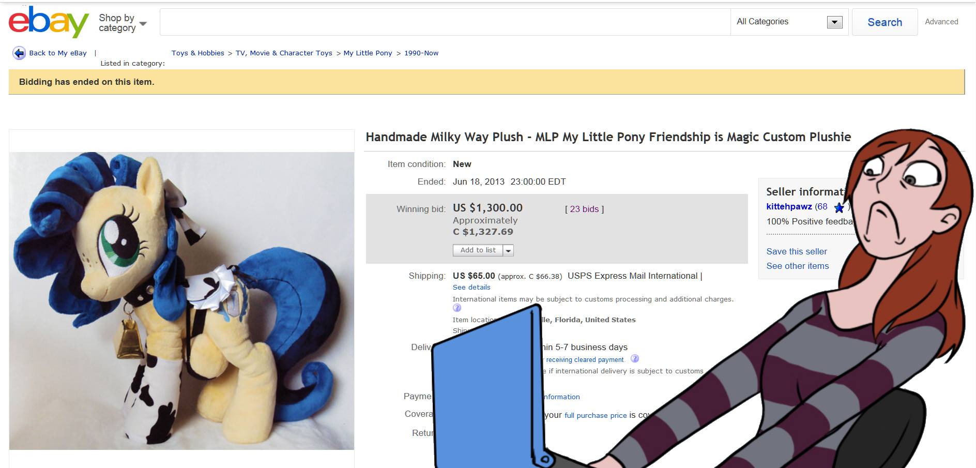
Task: Click the eBay logo
Action: point(49,22)
